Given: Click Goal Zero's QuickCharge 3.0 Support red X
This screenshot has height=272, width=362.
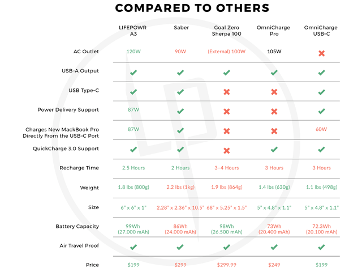Looking at the screenshot, I should click(x=227, y=150).
